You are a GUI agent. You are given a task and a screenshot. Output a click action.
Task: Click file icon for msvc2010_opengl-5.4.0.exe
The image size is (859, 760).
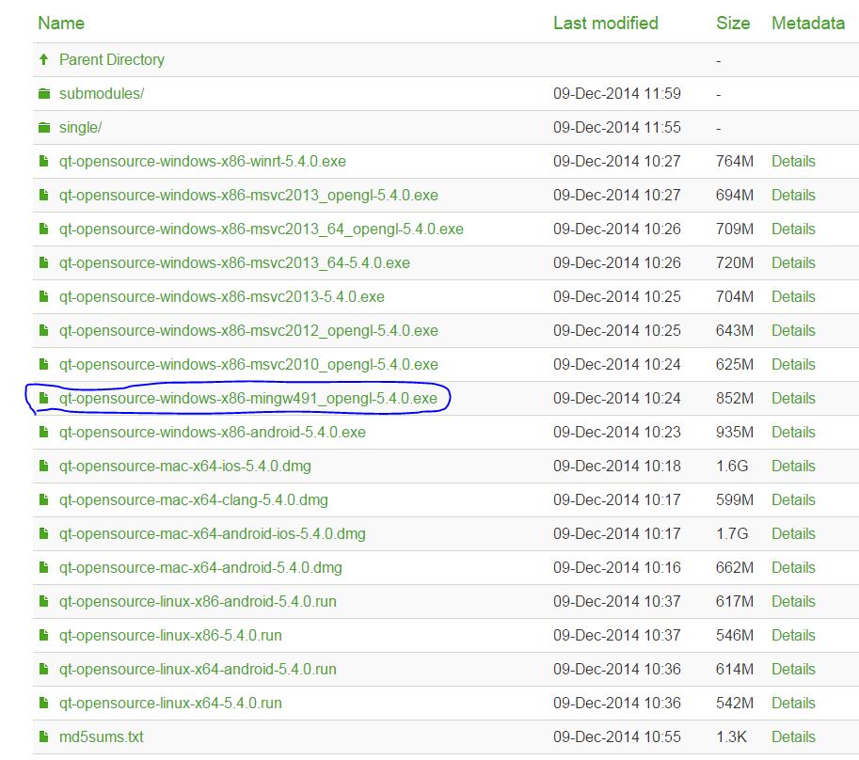pos(44,364)
